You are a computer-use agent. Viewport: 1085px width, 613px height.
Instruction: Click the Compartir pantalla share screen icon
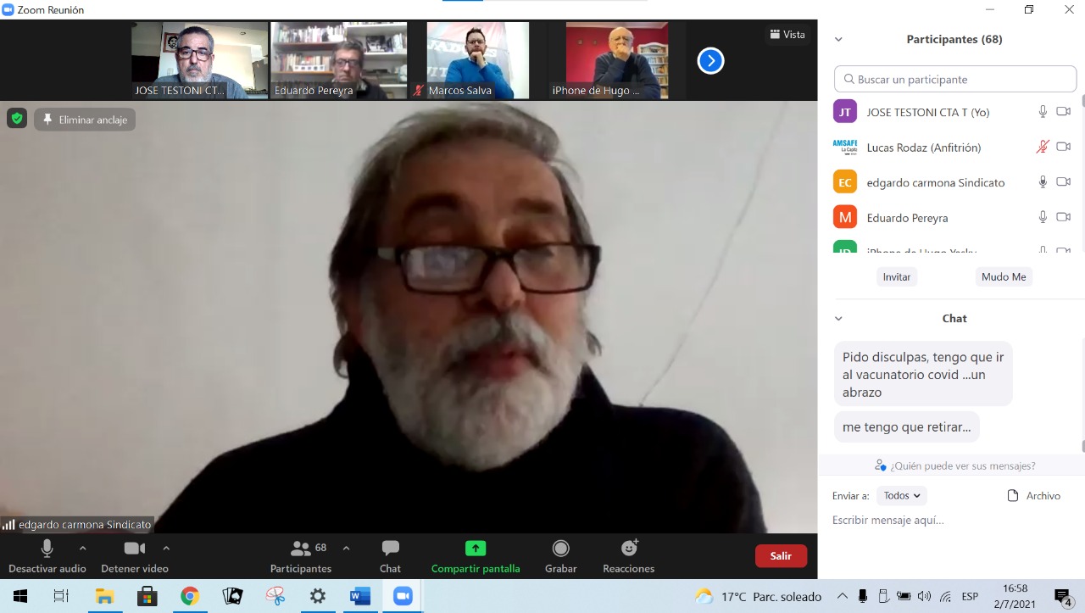point(476,549)
